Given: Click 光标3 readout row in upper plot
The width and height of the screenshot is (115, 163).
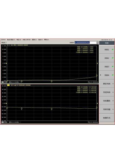Looking at the screenshot, I should coord(85,51).
